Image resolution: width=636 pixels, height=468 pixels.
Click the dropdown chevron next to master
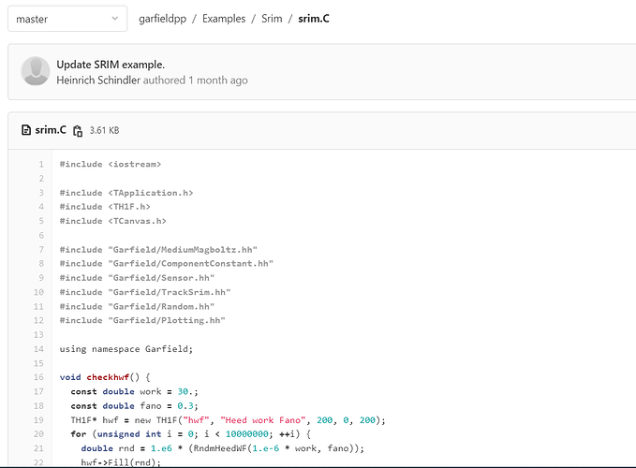(114, 19)
